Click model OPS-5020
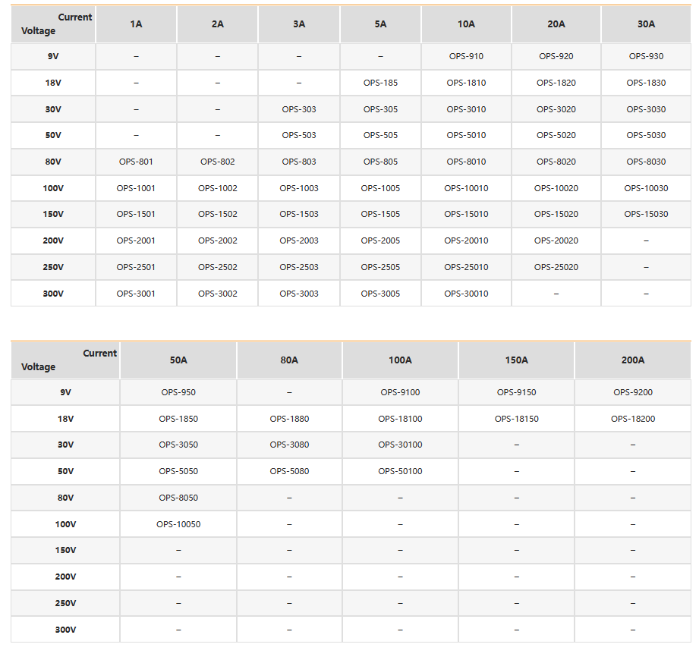This screenshot has width=699, height=660. [x=556, y=135]
